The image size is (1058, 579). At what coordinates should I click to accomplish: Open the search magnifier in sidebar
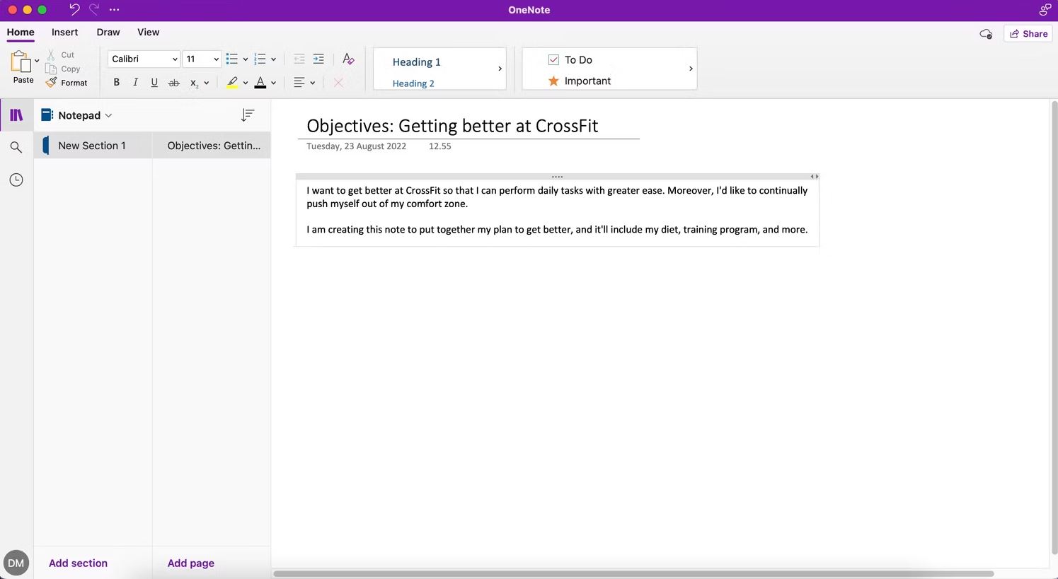[x=16, y=147]
